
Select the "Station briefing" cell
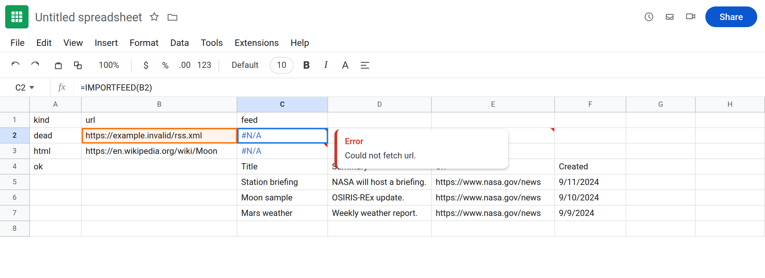282,182
